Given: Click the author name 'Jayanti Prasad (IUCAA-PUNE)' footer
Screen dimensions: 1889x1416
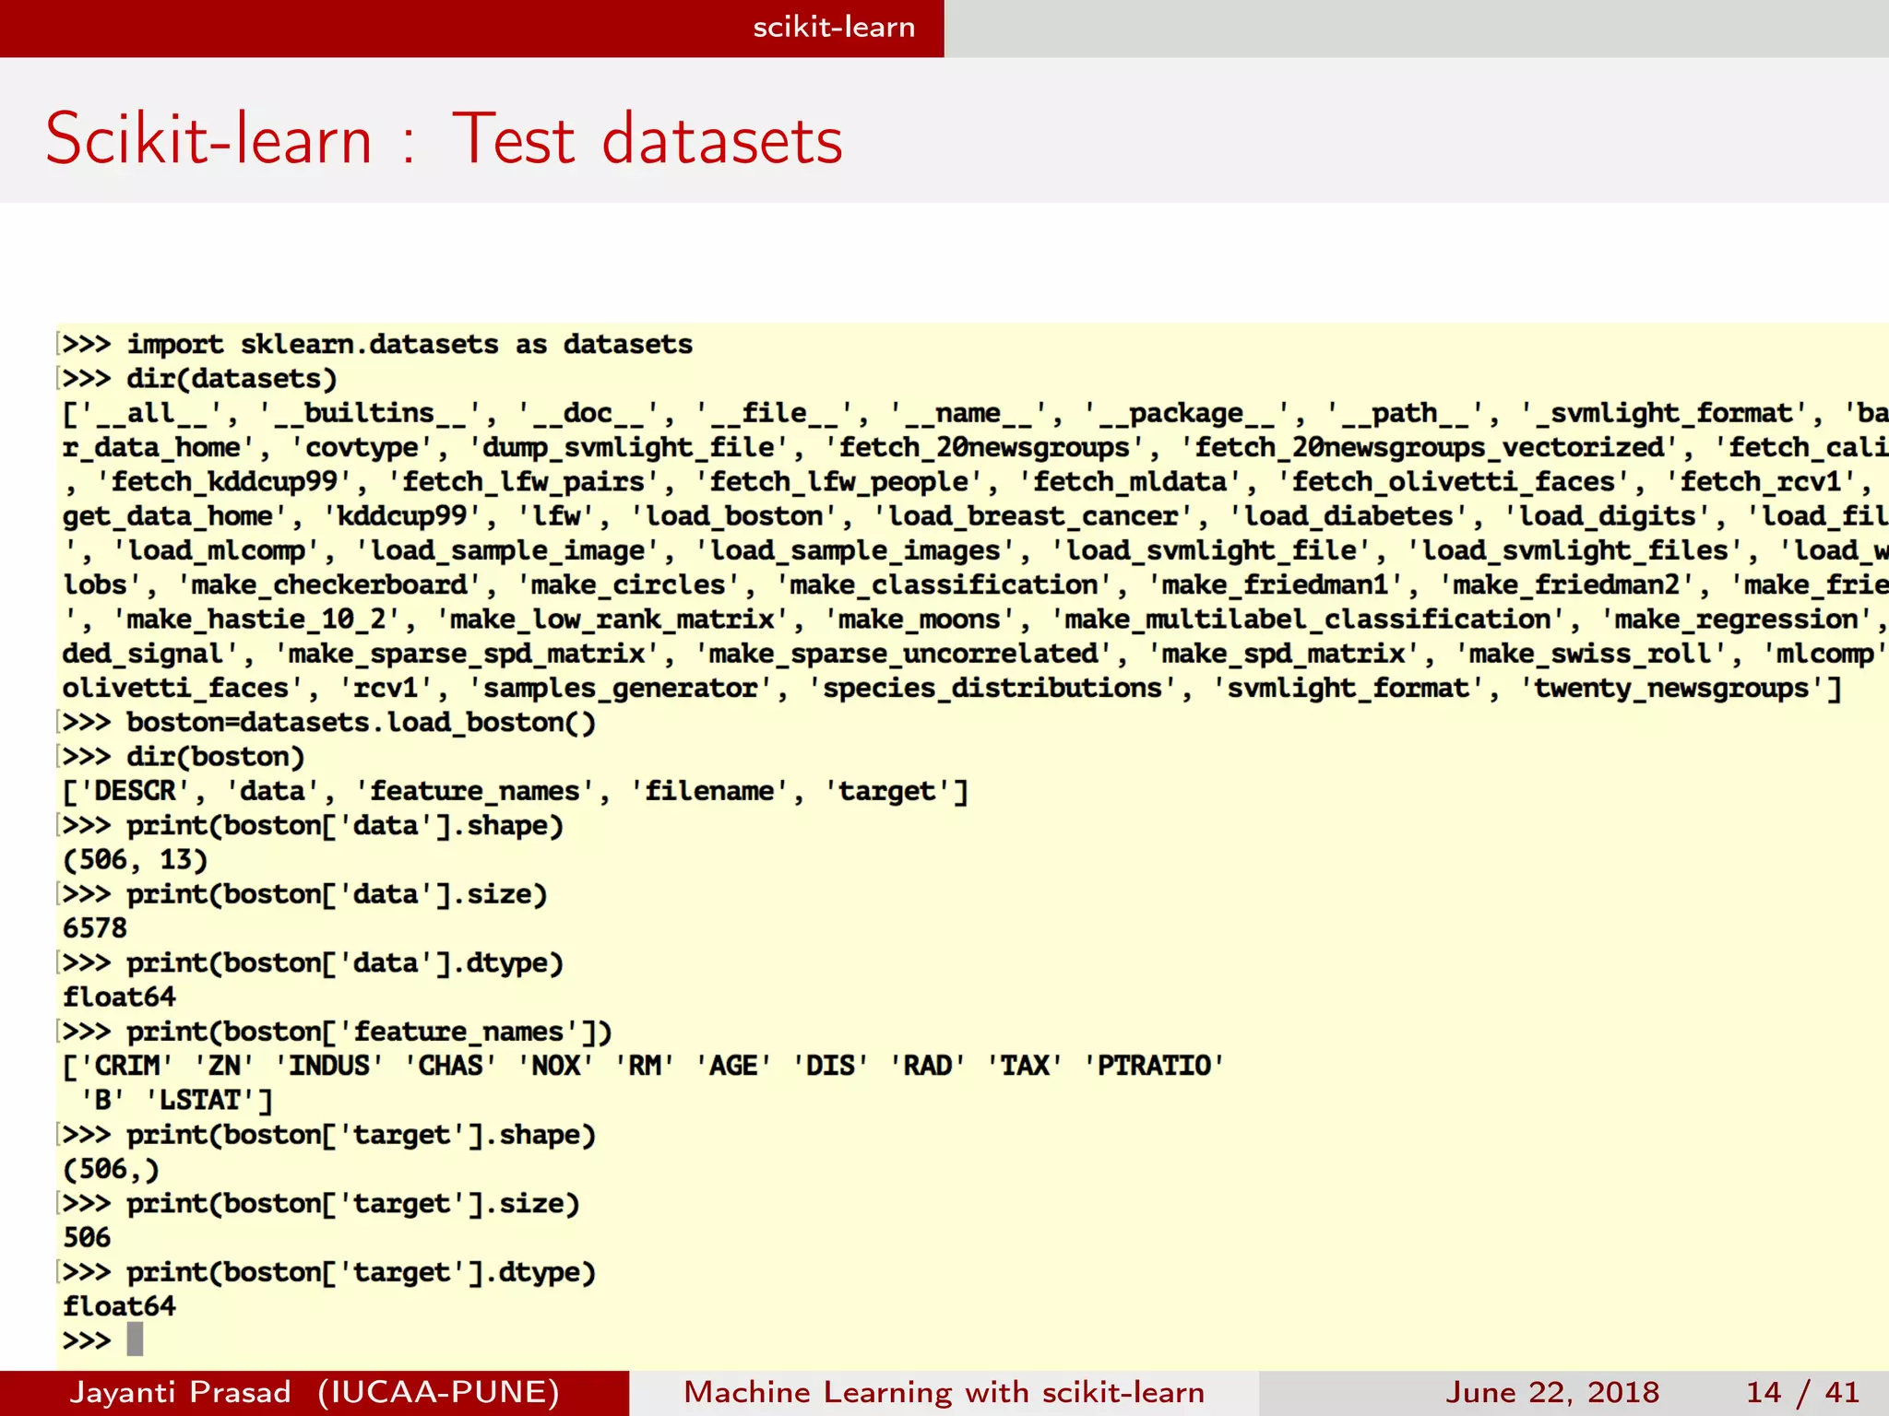Looking at the screenshot, I should (x=315, y=1392).
